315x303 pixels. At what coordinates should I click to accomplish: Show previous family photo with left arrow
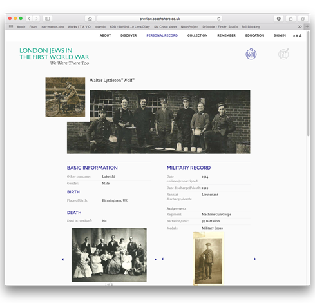click(x=62, y=259)
